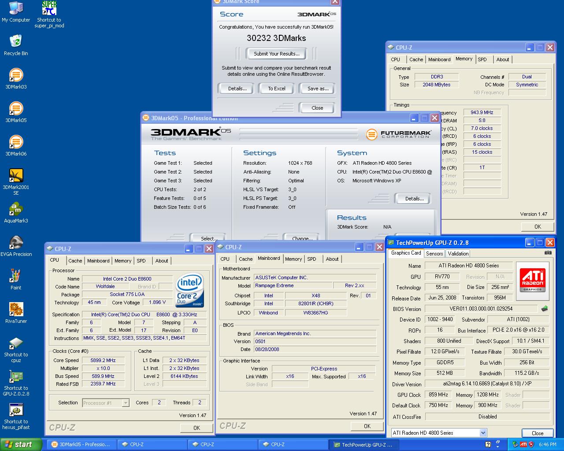
Task: Click the 30232 3DMarks score text
Action: coord(276,38)
